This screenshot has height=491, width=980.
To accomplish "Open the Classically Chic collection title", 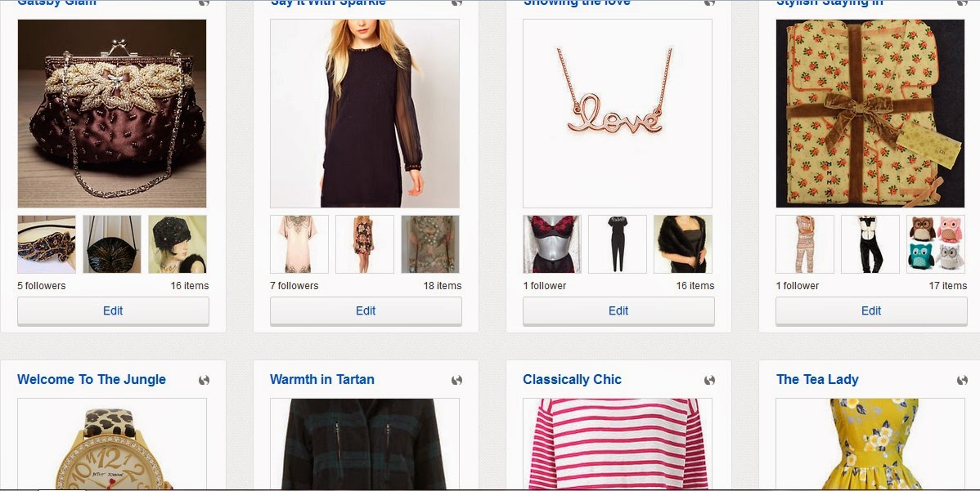I will [x=572, y=379].
